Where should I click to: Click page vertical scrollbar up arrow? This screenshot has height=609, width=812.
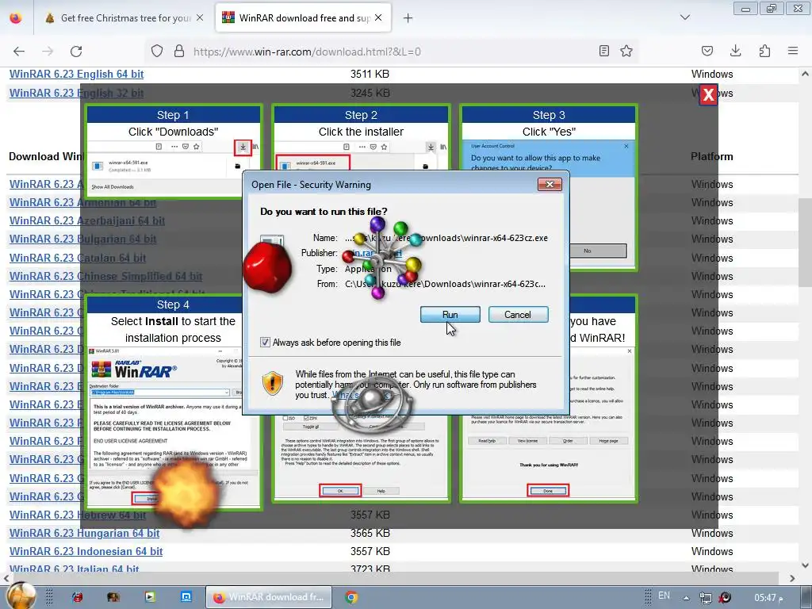[x=806, y=74]
